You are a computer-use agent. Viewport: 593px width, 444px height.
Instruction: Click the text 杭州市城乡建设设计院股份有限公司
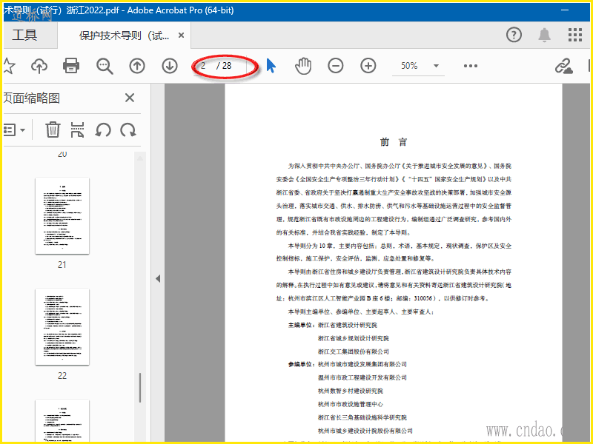click(x=365, y=431)
